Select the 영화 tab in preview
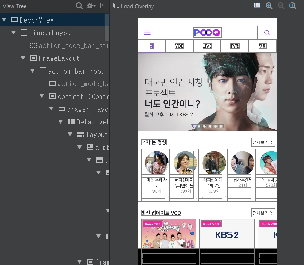The height and width of the screenshot is (265, 304). click(262, 46)
